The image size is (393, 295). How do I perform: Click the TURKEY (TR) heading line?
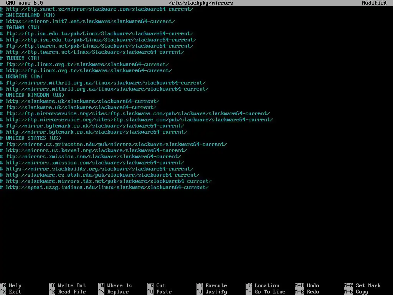(x=20, y=58)
